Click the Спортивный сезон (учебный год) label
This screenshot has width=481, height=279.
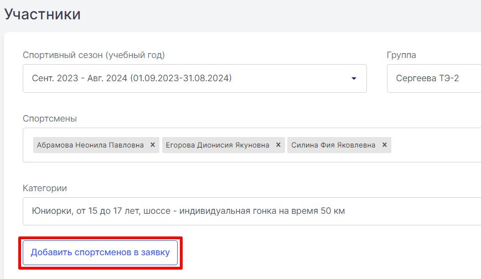tap(94, 55)
